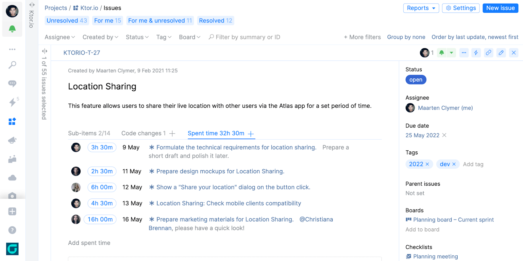This screenshot has width=523, height=261.
Task: Focus the Filter by summary or ID field
Action: point(244,37)
